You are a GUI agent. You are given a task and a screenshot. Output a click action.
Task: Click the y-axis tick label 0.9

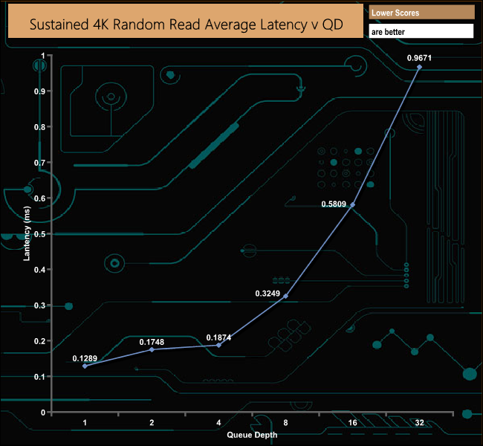point(39,91)
